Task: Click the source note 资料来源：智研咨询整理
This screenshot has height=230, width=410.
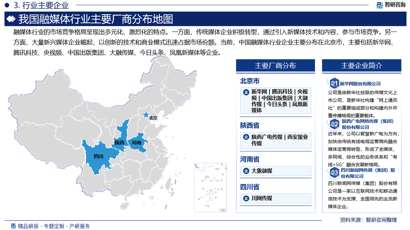Action: [368, 220]
